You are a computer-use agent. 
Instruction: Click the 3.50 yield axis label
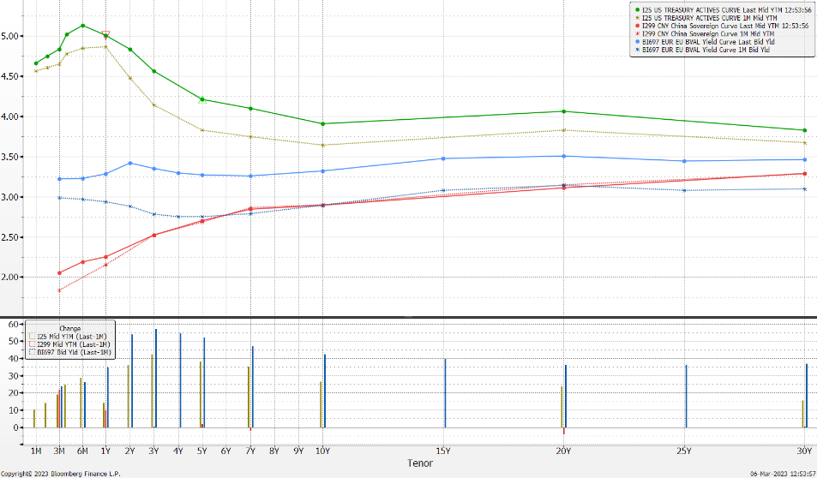11,157
